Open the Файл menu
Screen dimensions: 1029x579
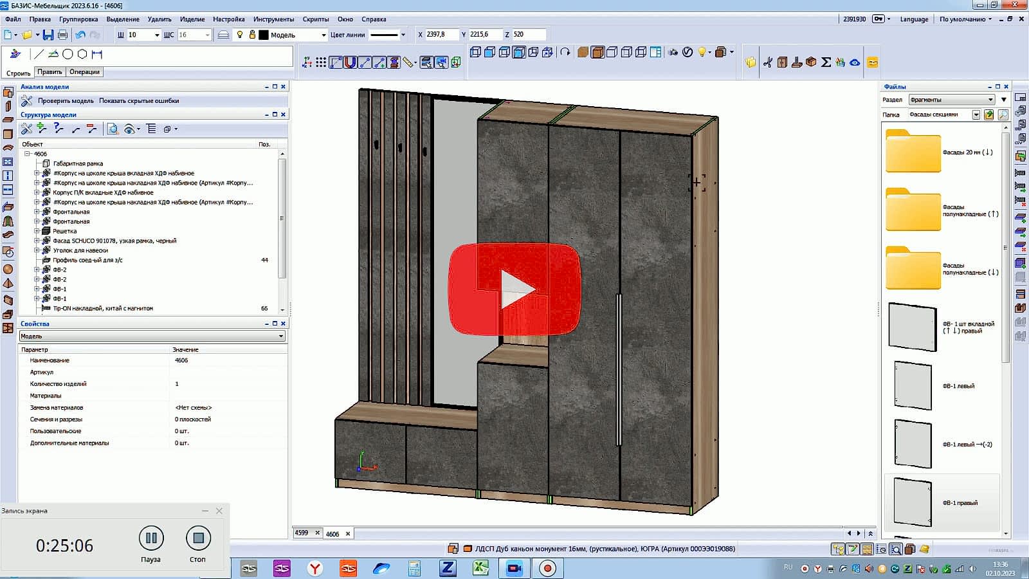click(13, 19)
